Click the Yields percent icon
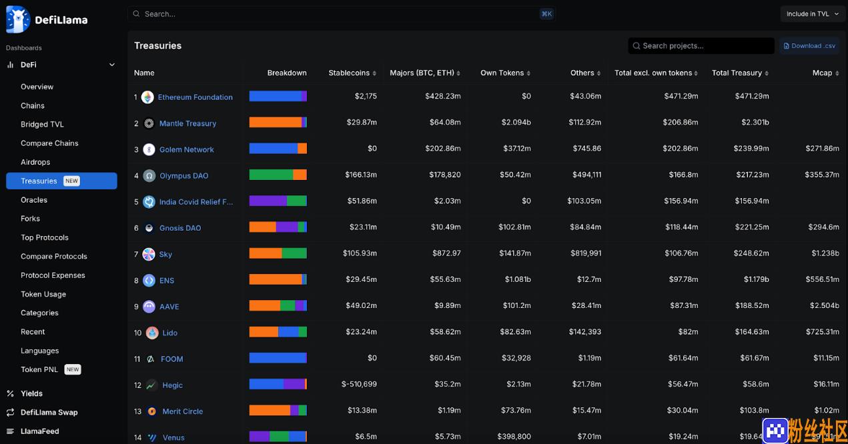The width and height of the screenshot is (848, 444). 11,393
